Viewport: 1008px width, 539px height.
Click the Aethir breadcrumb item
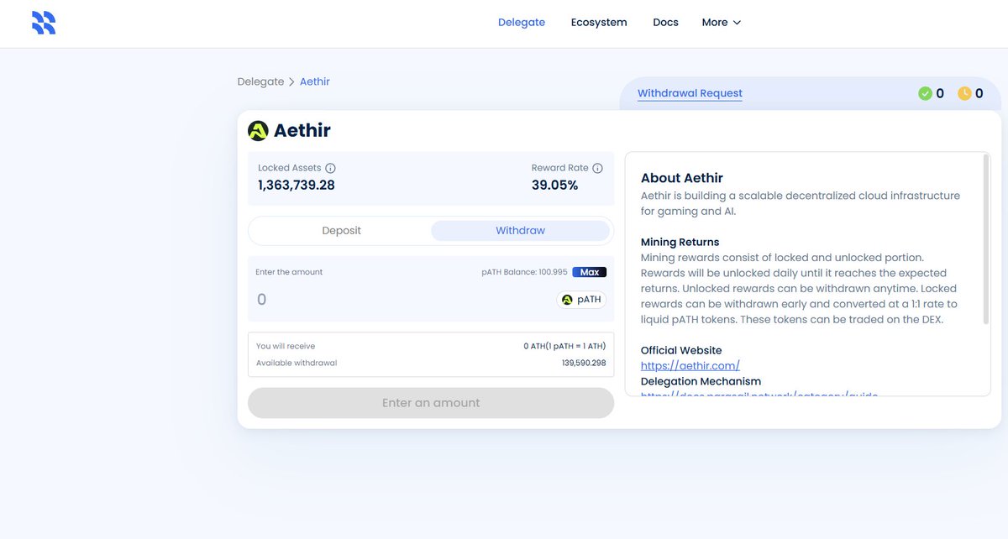pyautogui.click(x=315, y=81)
